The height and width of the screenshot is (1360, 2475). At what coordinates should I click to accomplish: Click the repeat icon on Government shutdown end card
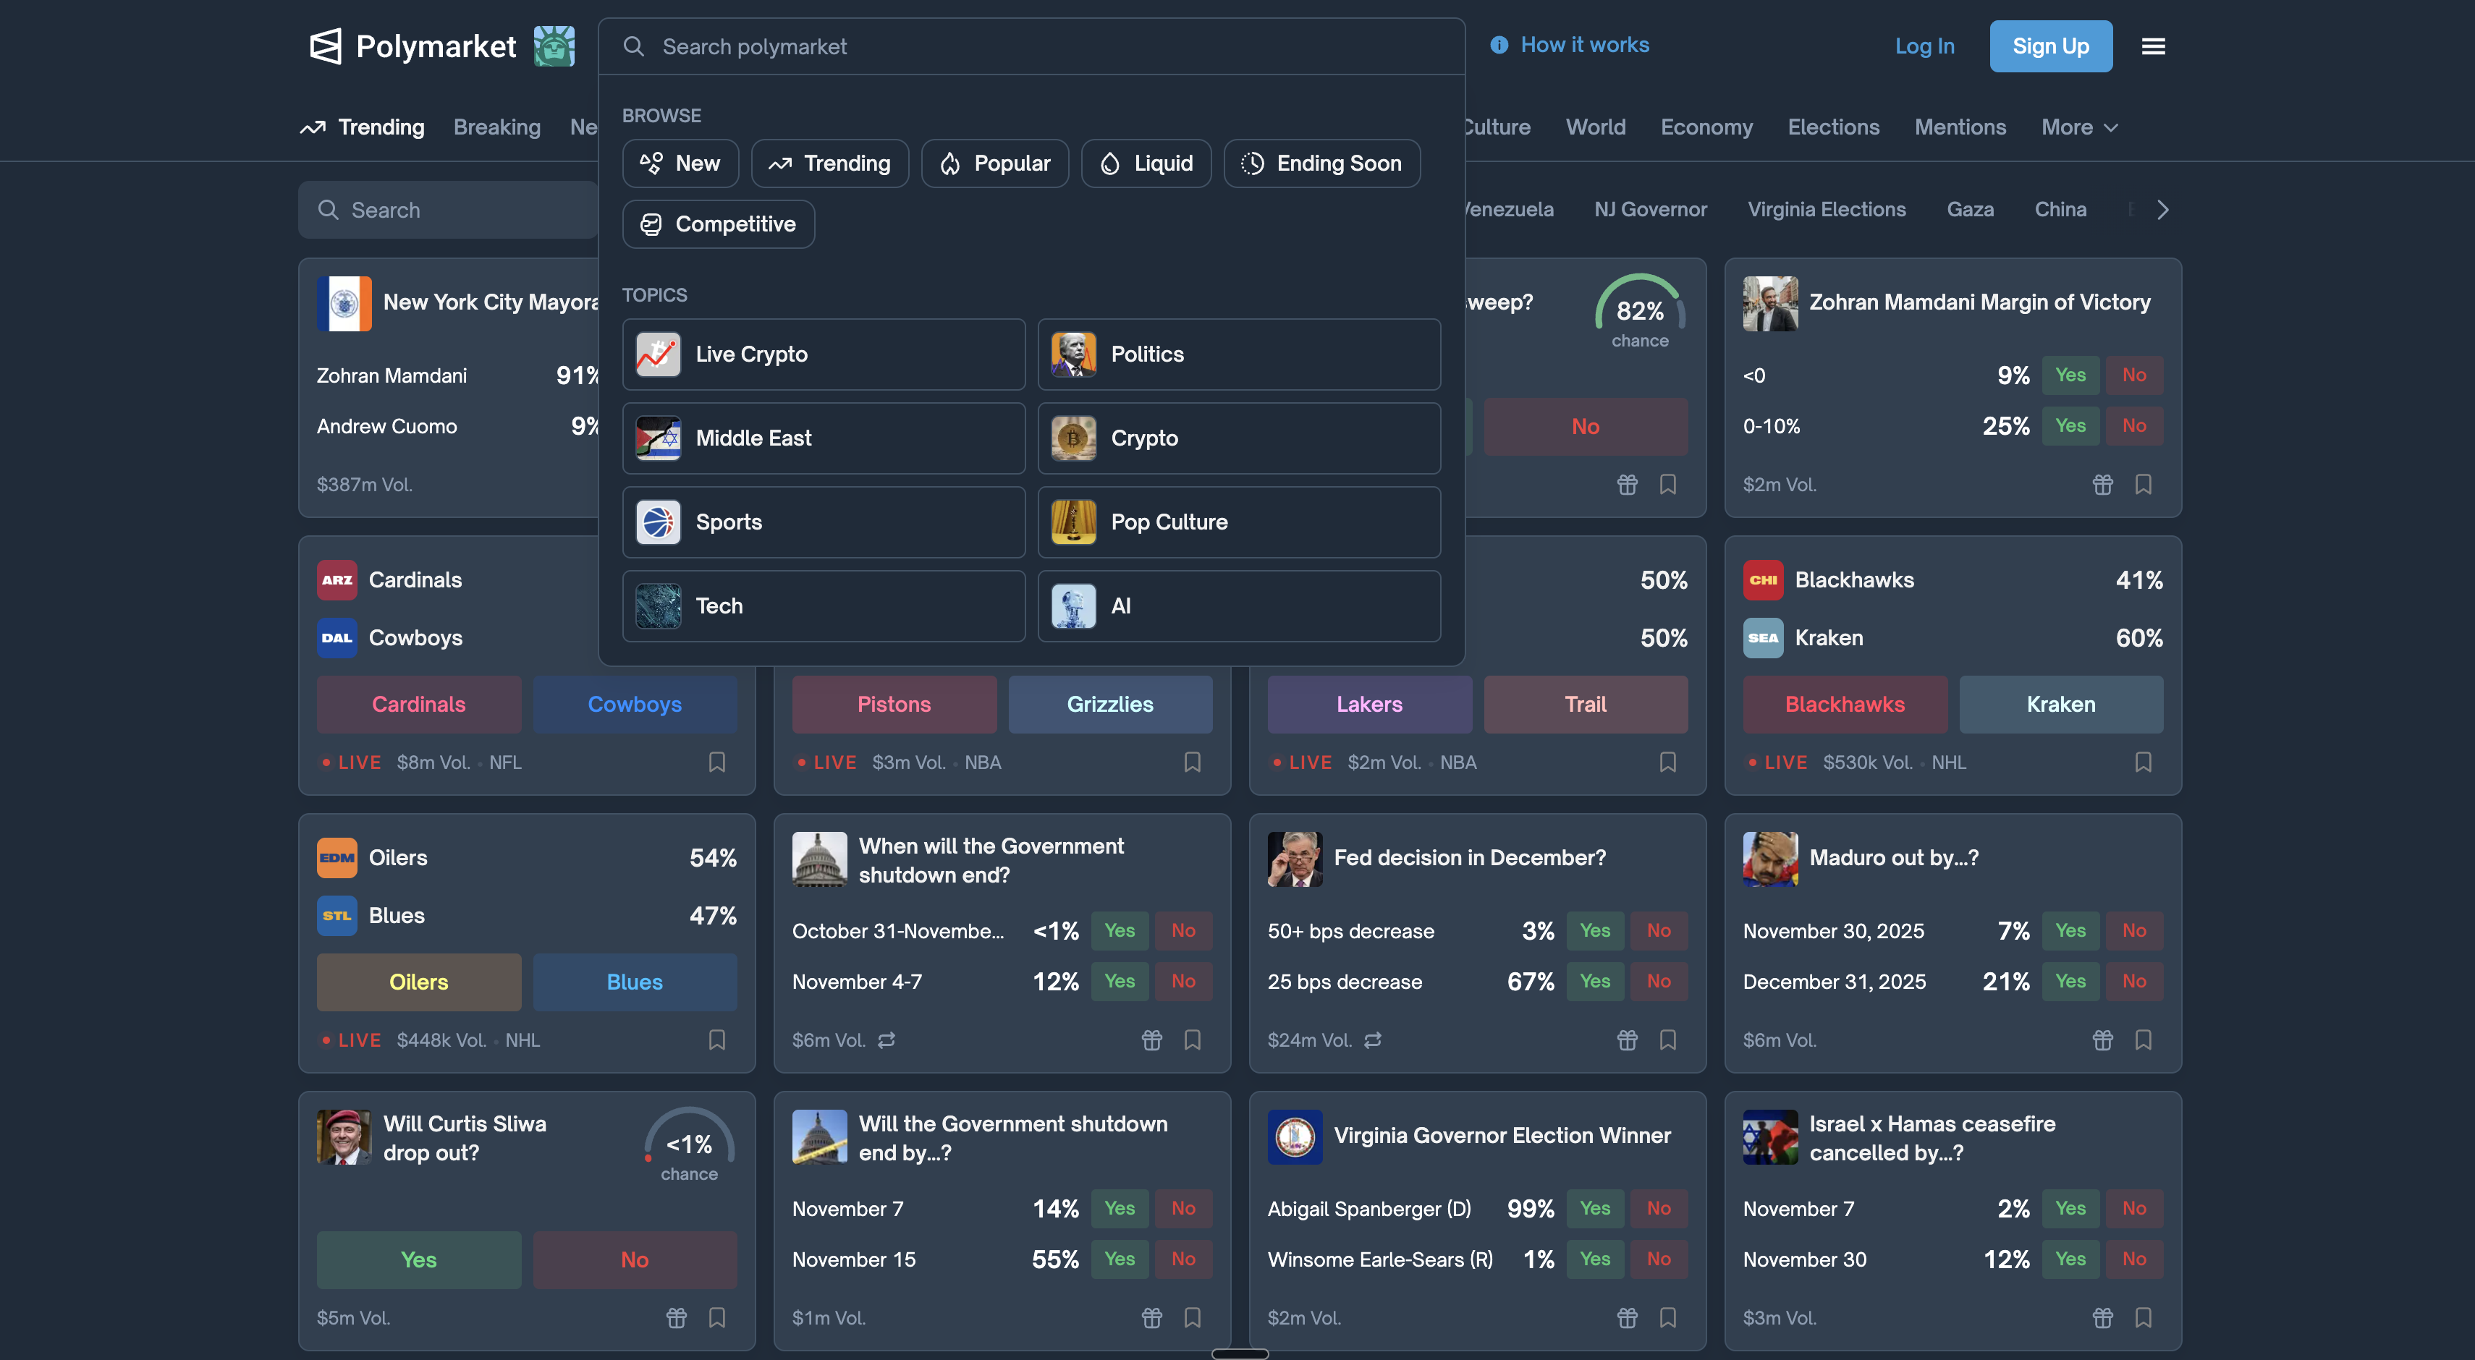tap(886, 1040)
